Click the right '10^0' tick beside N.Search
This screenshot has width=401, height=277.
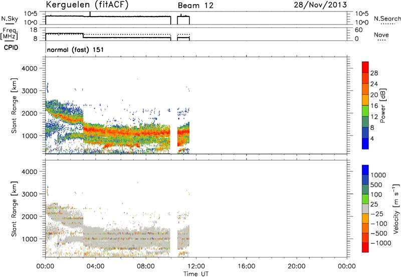point(361,22)
